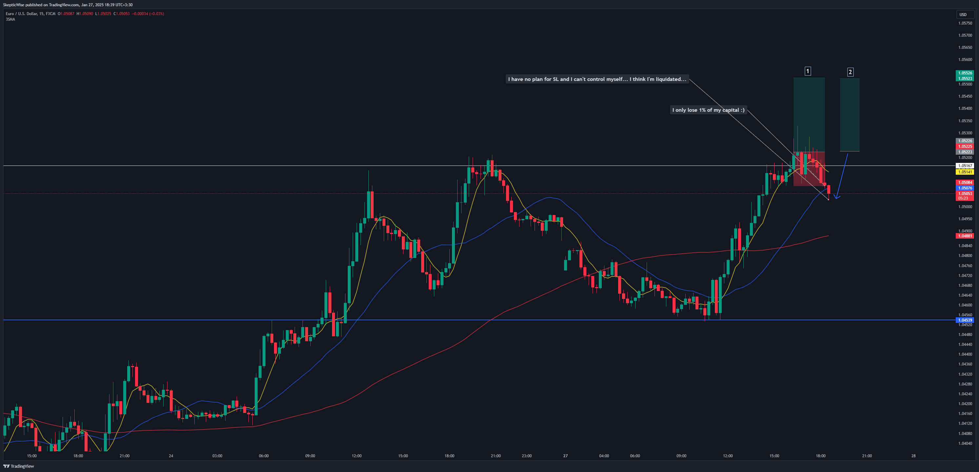Click the 1.05750 price scale tick
This screenshot has width=979, height=472.
point(965,23)
